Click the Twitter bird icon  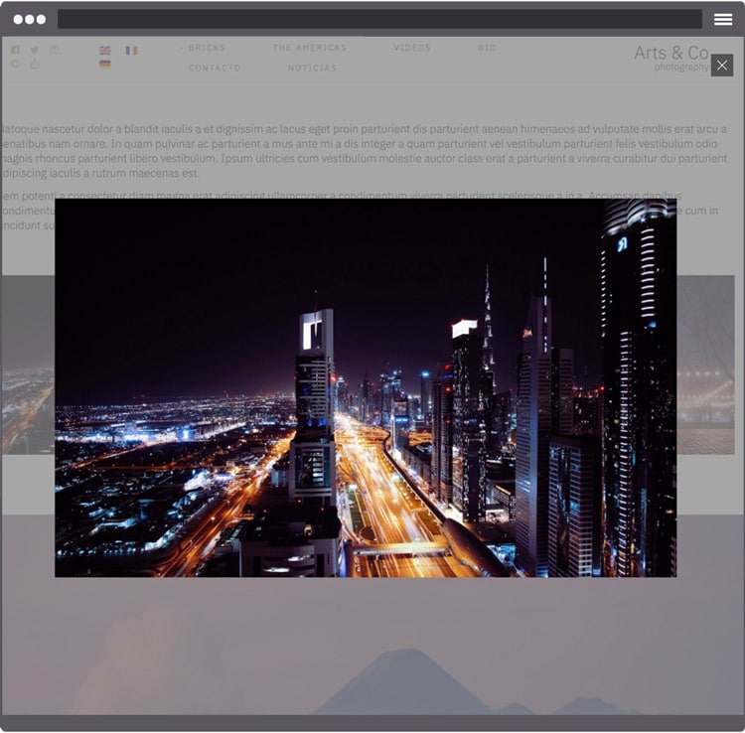point(35,50)
